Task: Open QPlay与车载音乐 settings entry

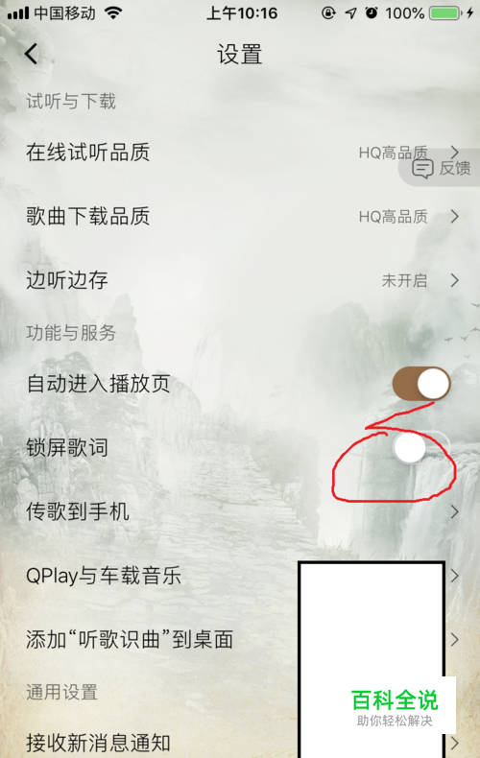Action: [240, 576]
